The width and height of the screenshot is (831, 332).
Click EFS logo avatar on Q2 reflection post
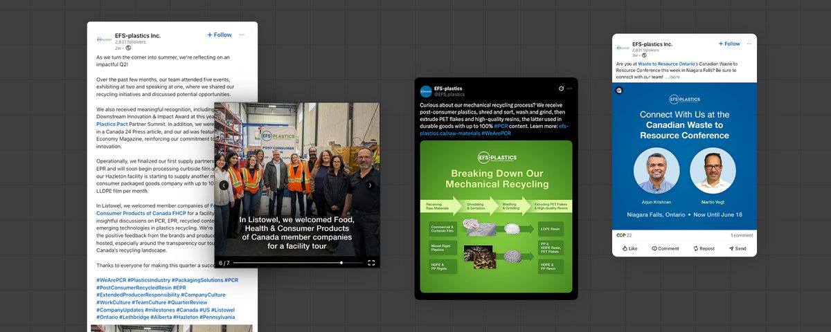click(103, 39)
